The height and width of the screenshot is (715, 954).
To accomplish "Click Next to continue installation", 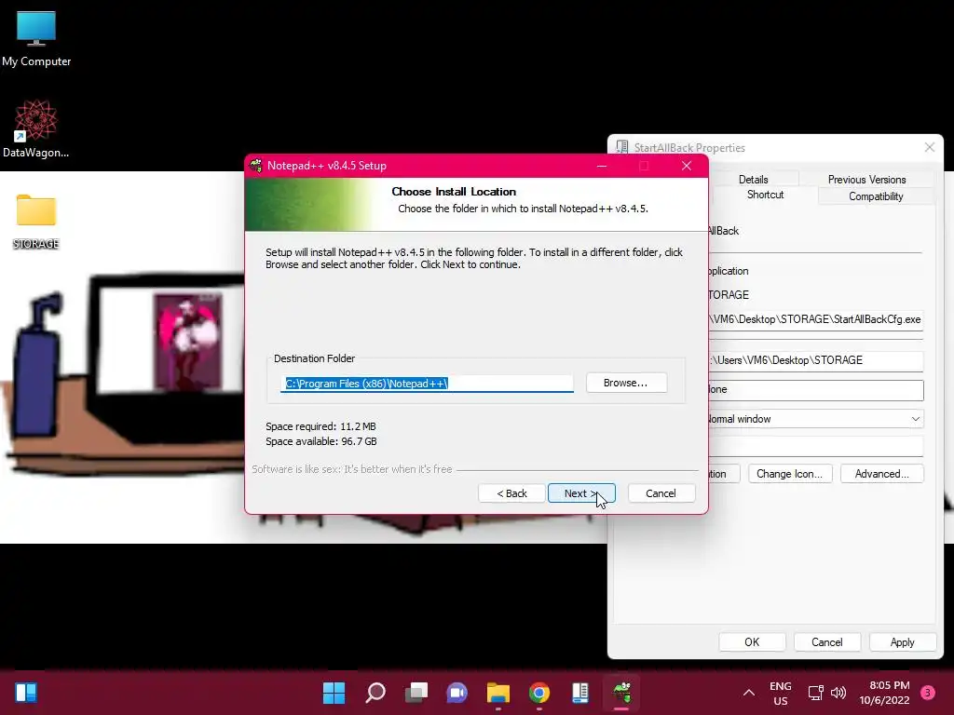I will point(581,493).
